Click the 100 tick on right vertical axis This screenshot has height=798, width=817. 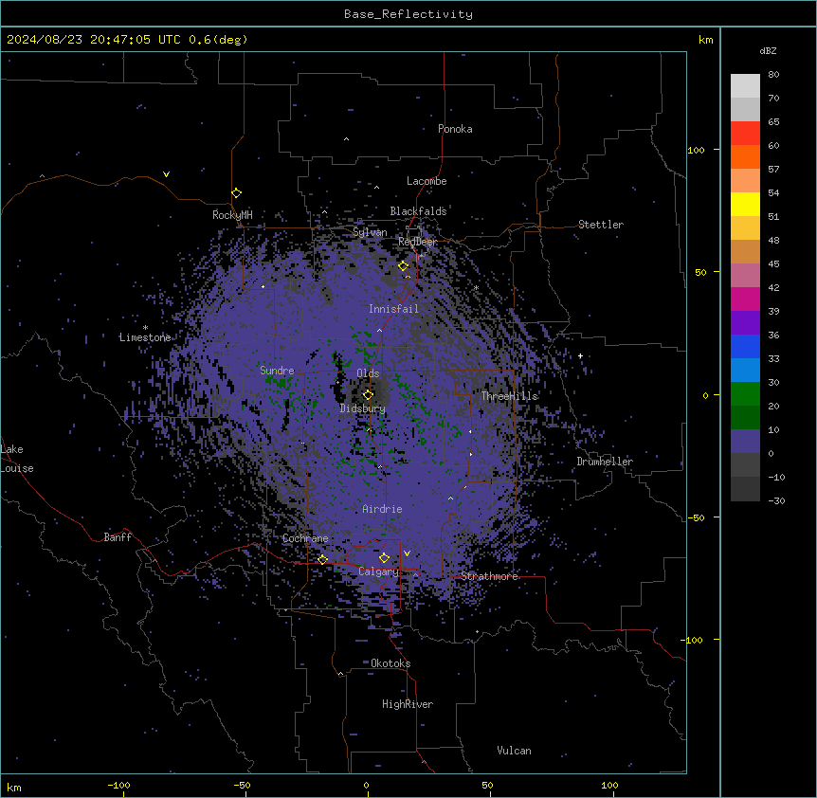click(696, 150)
